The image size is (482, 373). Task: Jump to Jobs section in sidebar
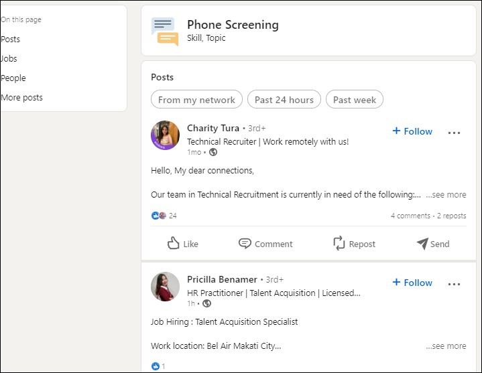point(9,59)
